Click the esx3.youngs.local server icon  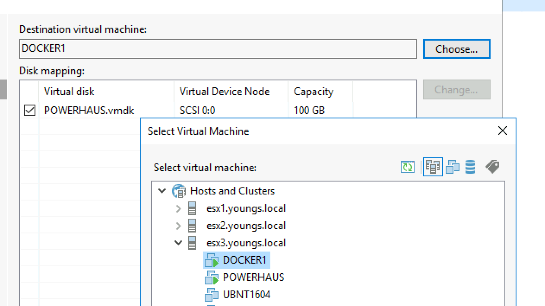[193, 243]
